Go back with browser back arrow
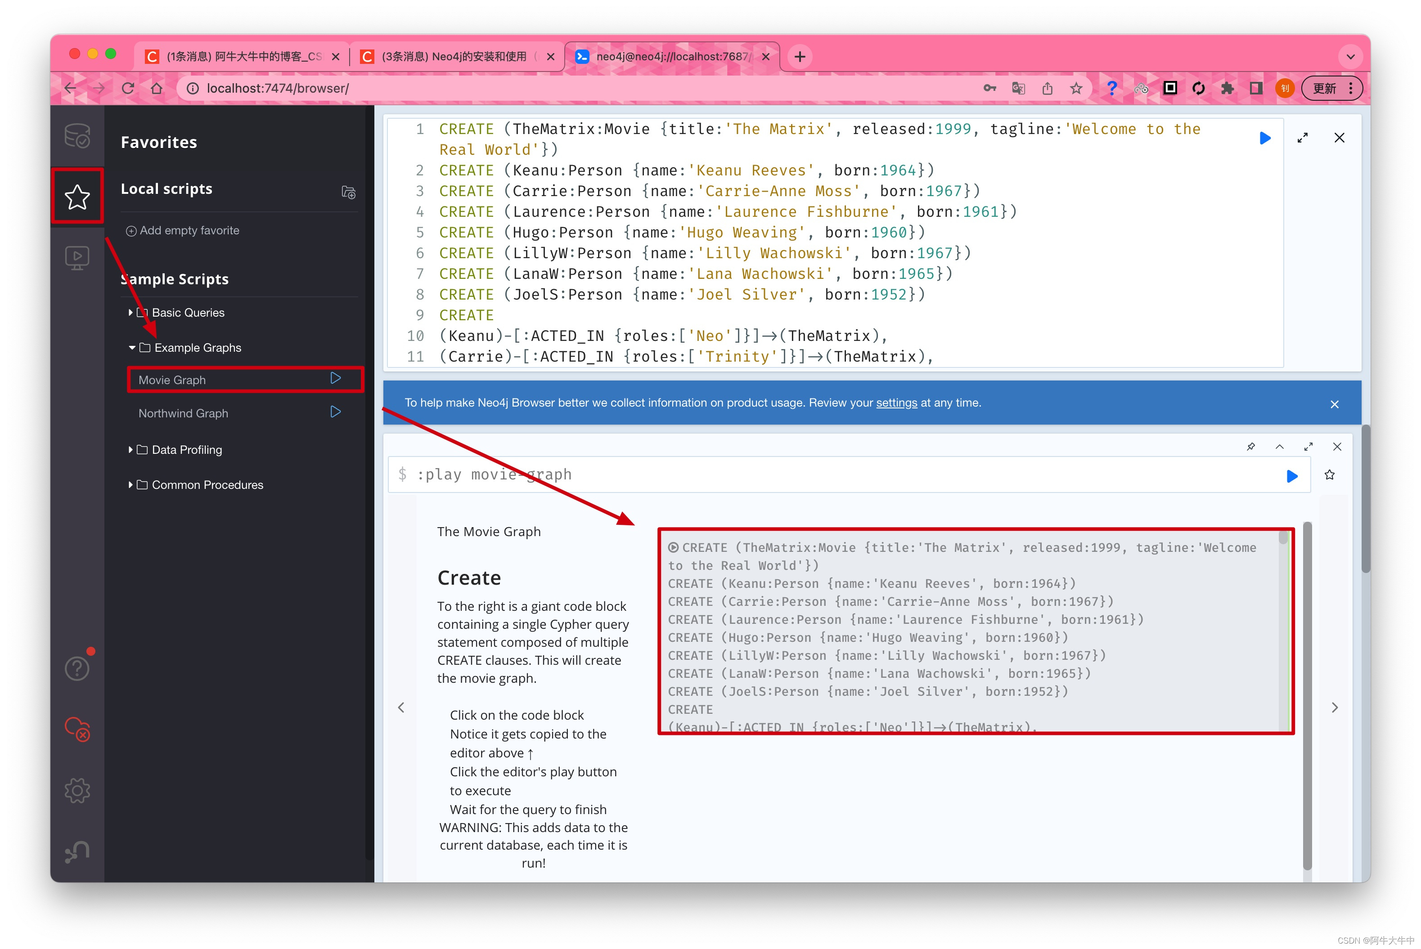This screenshot has width=1421, height=949. (70, 88)
